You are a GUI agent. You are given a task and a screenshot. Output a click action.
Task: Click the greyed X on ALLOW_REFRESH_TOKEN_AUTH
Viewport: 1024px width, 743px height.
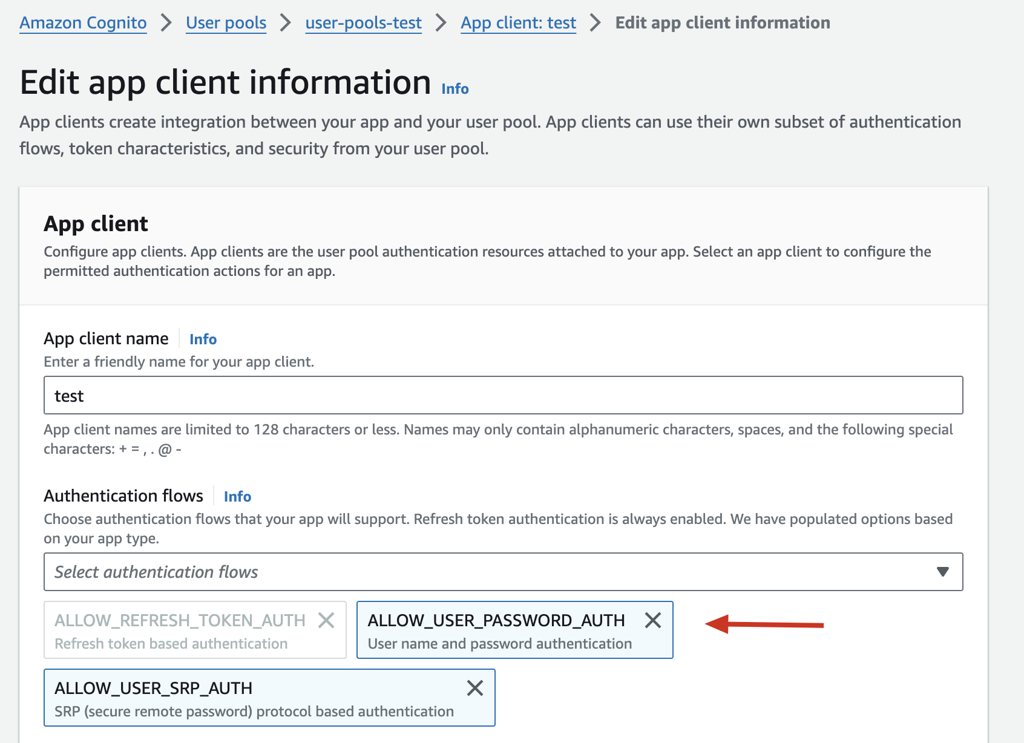tap(326, 620)
